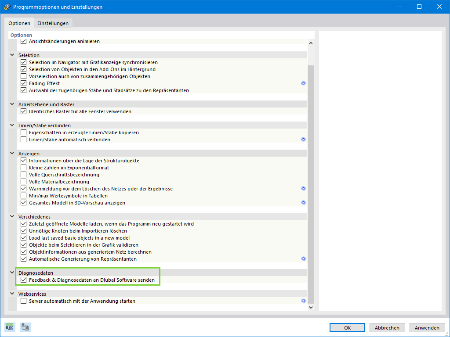Toggle Informationen über die Lage der Strukturobjekte
450x337 pixels.
[24, 161]
